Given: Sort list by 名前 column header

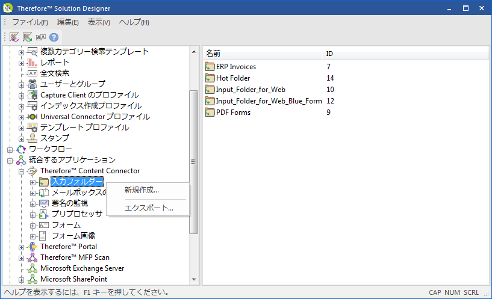Looking at the screenshot, I should (263, 54).
